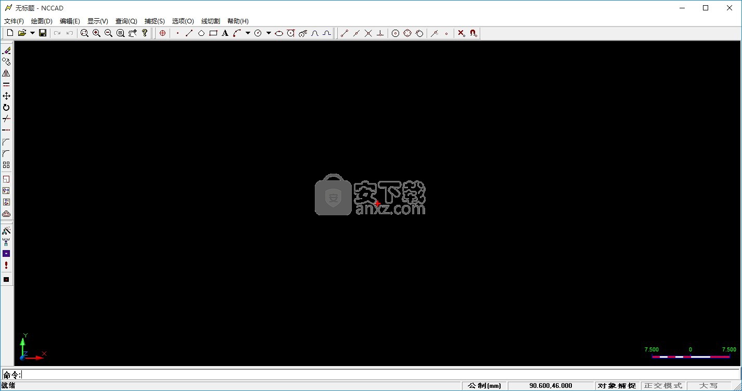742x391 pixels.
Task: Click the gear curve tool icon
Action: (303, 33)
